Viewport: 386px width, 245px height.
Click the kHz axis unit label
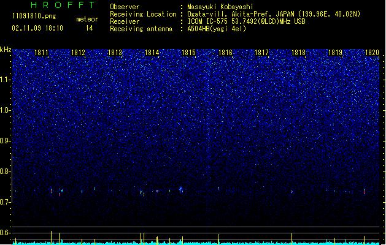(6, 50)
